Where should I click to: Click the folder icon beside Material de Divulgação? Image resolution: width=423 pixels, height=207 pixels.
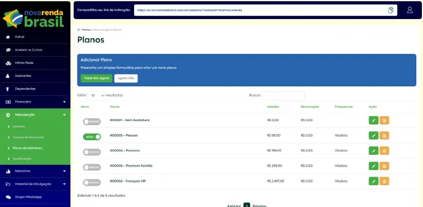[x=8, y=184]
